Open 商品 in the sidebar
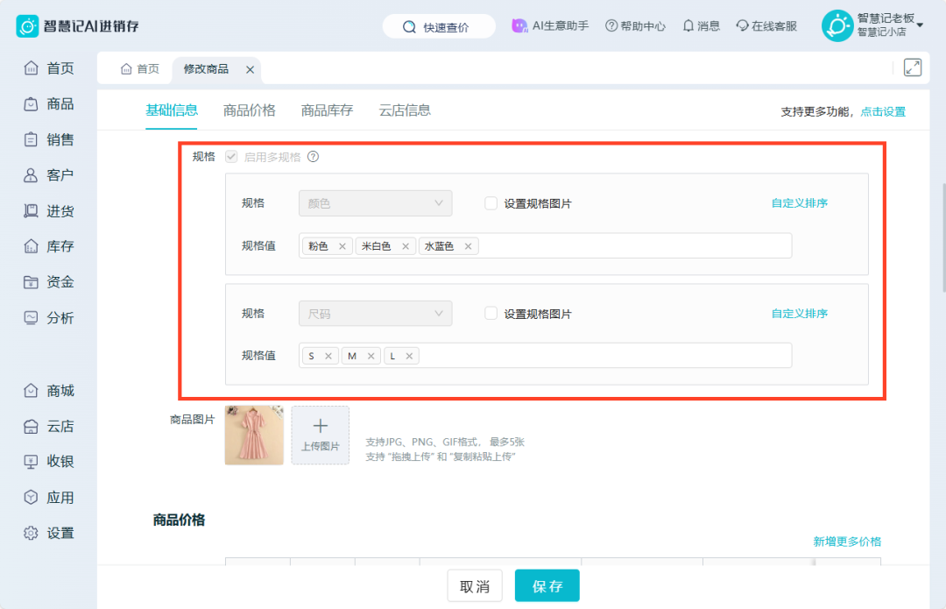Image resolution: width=946 pixels, height=609 pixels. pos(49,103)
